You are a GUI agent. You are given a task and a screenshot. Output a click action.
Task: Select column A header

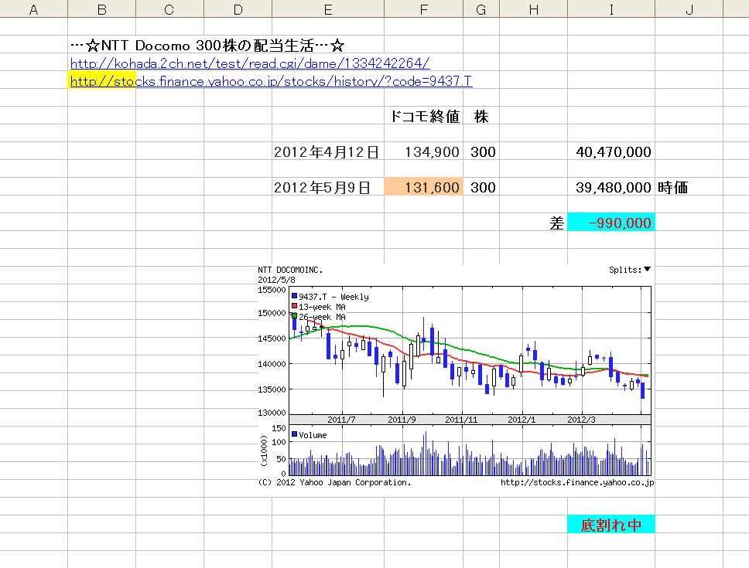33,9
